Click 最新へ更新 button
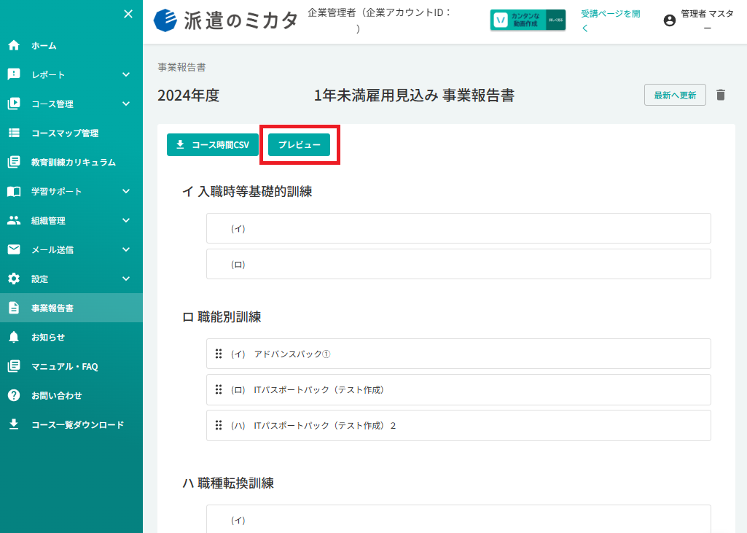 coord(675,95)
